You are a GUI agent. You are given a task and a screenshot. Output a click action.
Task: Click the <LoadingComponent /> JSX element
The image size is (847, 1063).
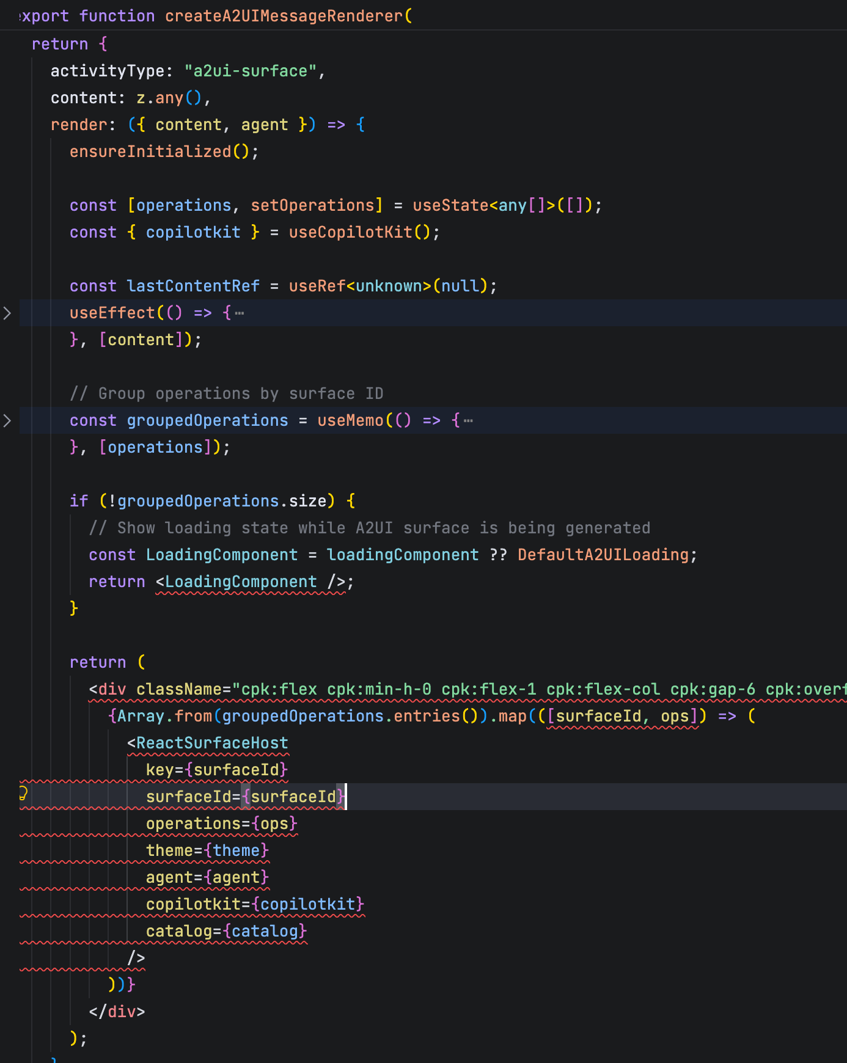pos(251,582)
